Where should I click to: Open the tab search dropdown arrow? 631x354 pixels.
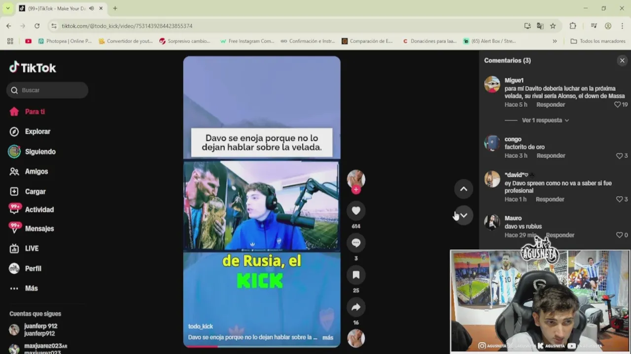point(7,8)
